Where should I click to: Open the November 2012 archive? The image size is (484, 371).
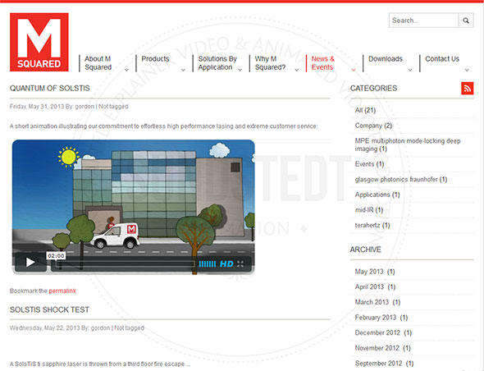click(383, 348)
